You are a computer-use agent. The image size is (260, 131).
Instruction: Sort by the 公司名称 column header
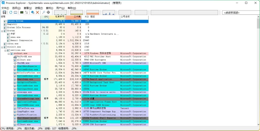[134, 17]
